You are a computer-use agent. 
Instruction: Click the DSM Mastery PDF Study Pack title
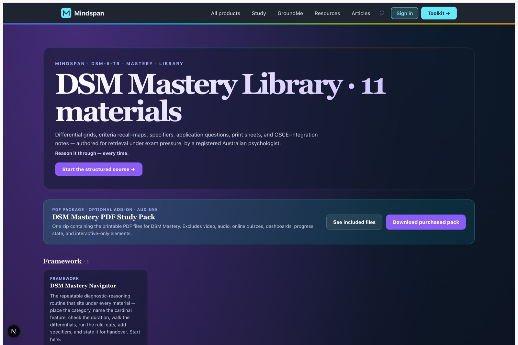point(104,217)
